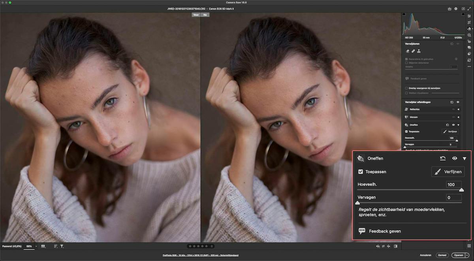Click the Openen button

(x=458, y=255)
